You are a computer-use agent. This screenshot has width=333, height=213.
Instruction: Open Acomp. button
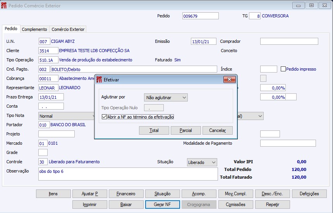199,194
